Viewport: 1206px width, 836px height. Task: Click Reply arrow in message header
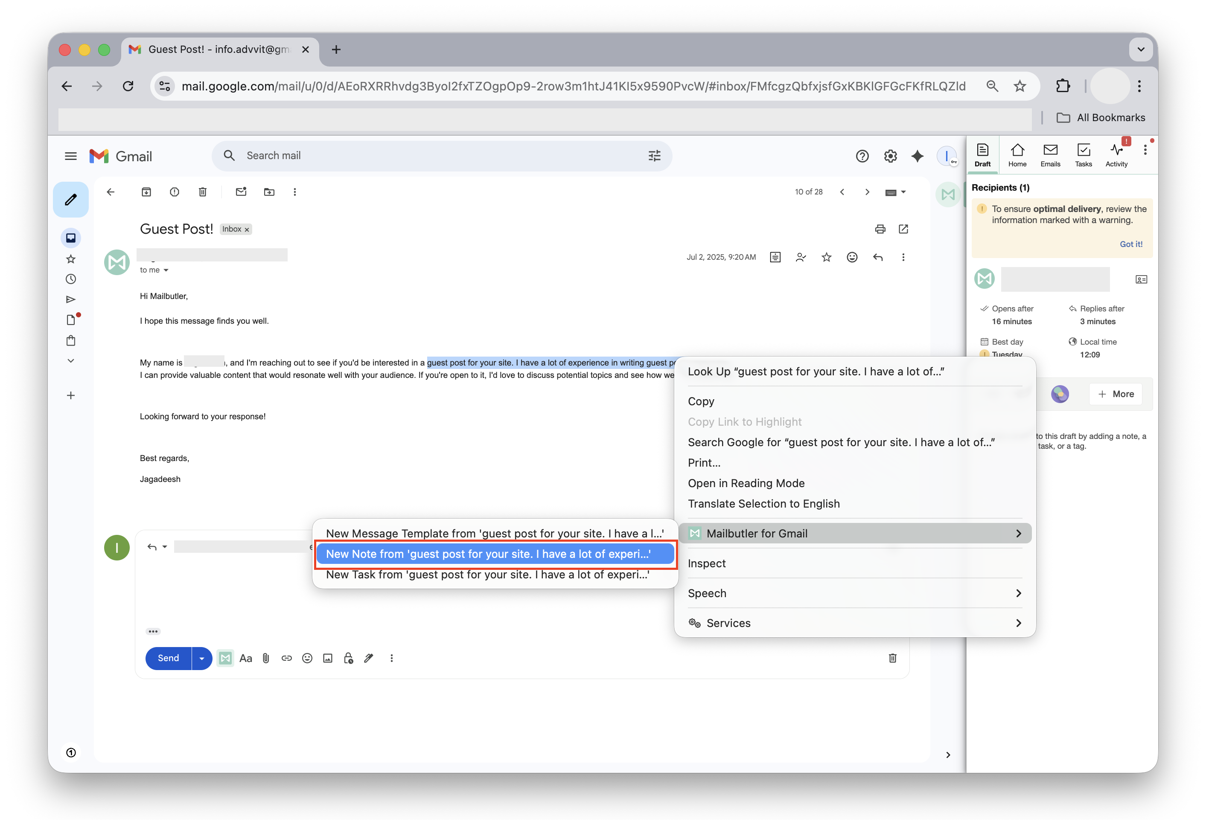click(x=878, y=257)
